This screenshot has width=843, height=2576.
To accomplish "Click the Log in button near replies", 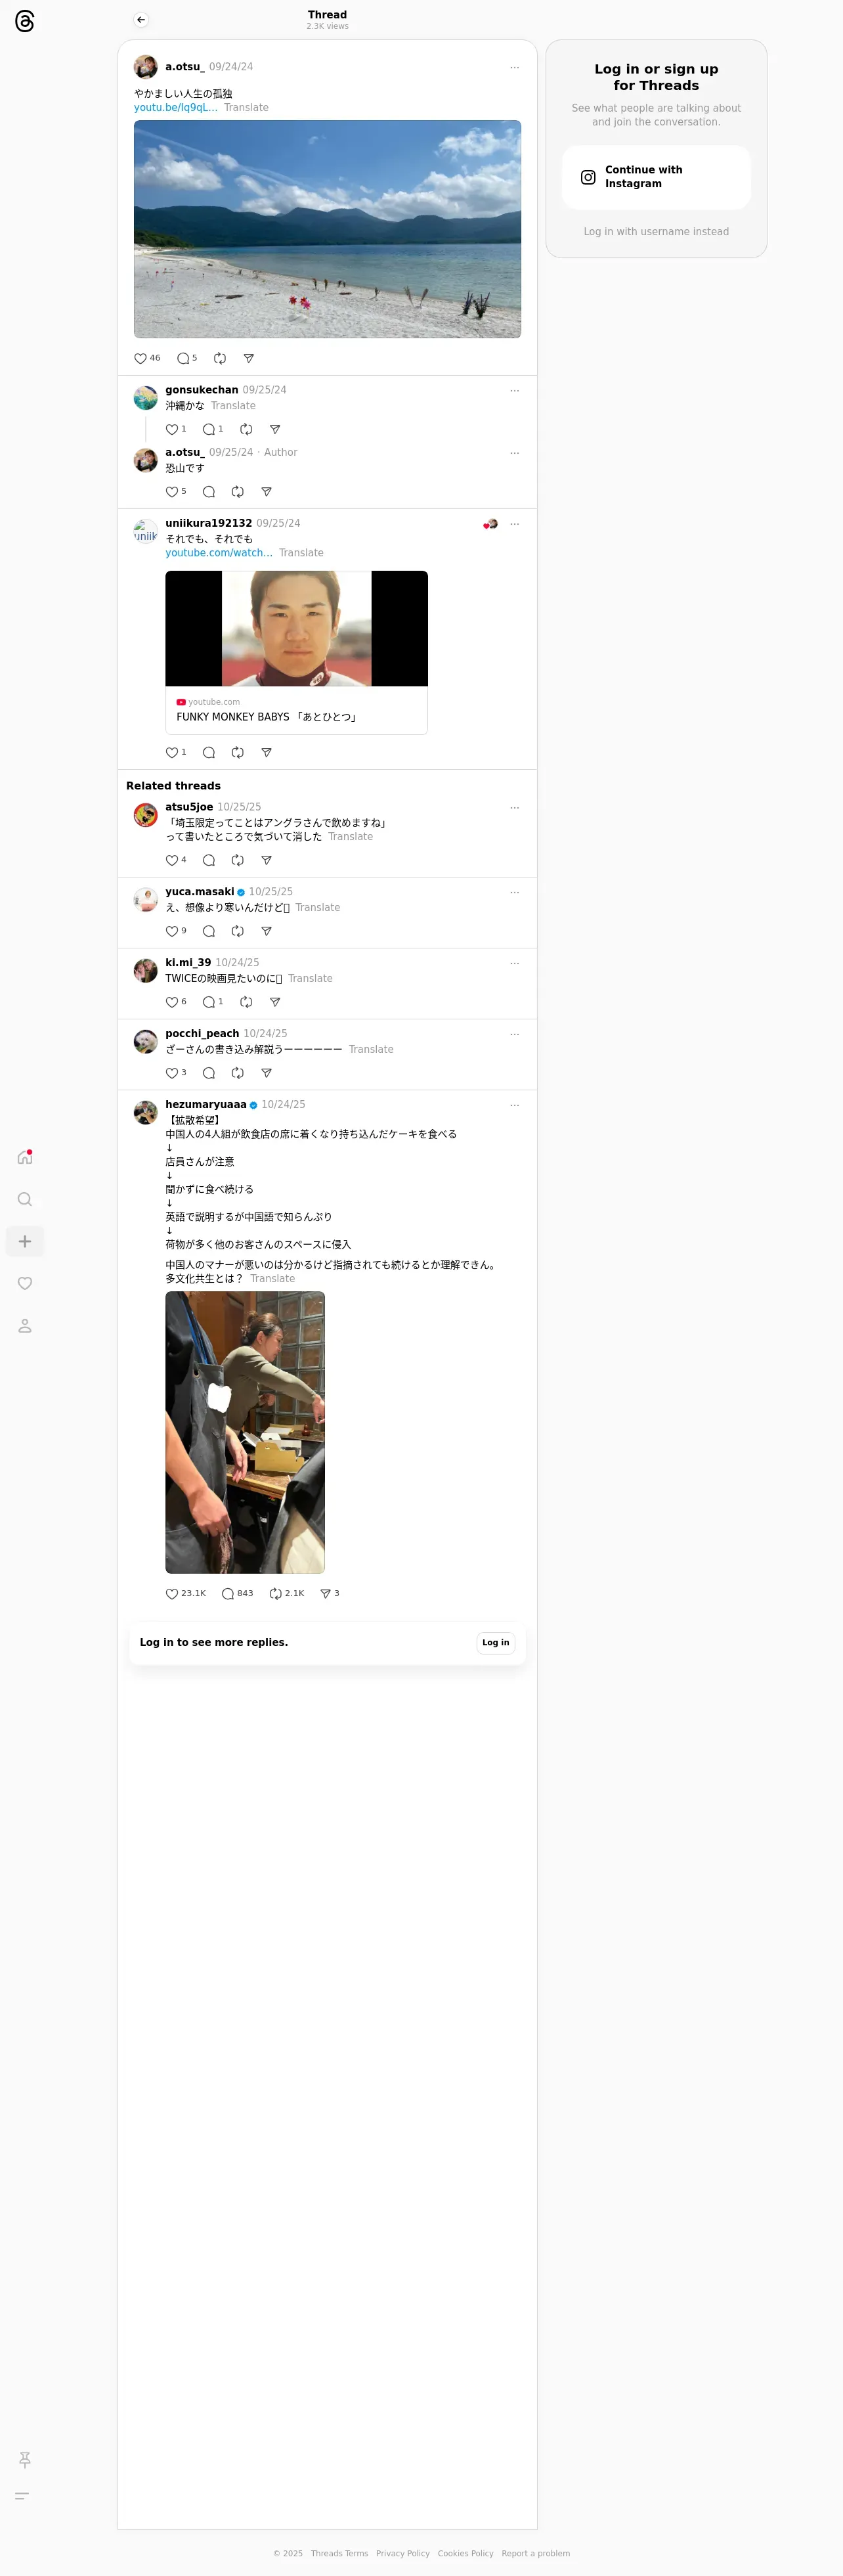I will click(495, 1642).
